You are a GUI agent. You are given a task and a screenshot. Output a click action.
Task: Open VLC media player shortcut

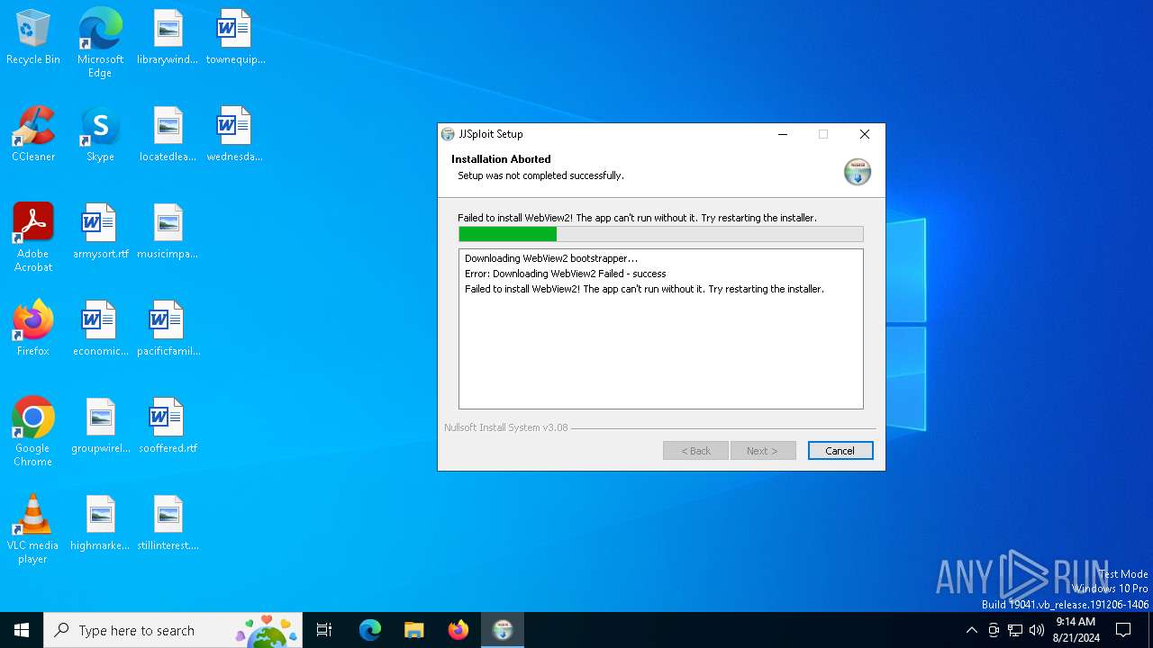(x=33, y=529)
